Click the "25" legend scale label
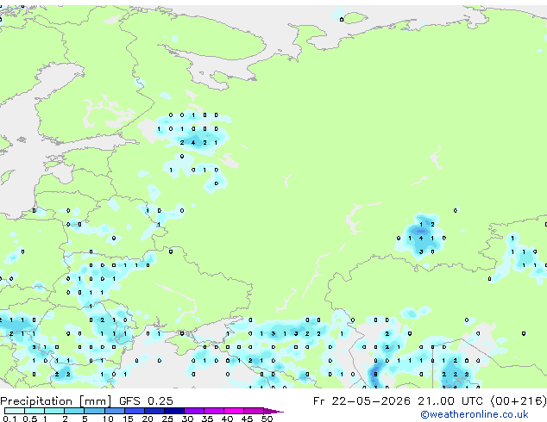This screenshot has width=547, height=422. [167, 419]
